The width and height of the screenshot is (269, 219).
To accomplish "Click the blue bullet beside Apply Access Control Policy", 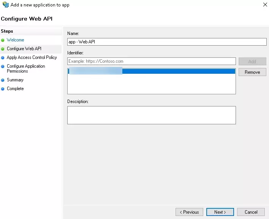I will (3, 58).
